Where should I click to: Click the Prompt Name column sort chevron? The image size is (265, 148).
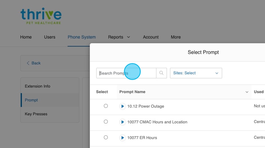[x=247, y=92]
